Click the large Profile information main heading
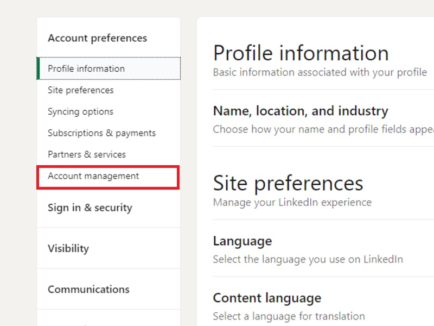The height and width of the screenshot is (326, 434). 301,53
